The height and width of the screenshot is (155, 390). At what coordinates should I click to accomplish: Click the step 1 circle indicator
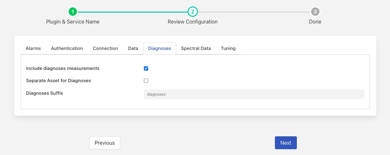tap(73, 12)
